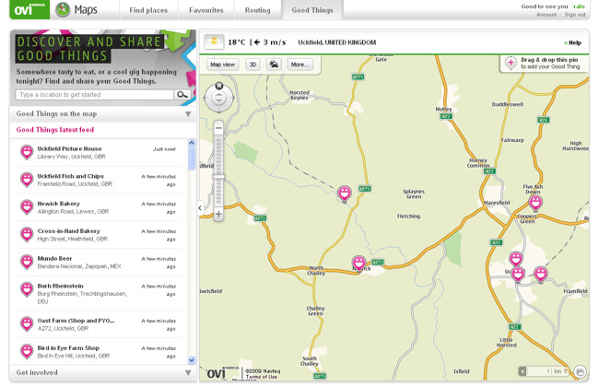Click the Uckfield, UNITED KINGDOM location text

coord(337,42)
